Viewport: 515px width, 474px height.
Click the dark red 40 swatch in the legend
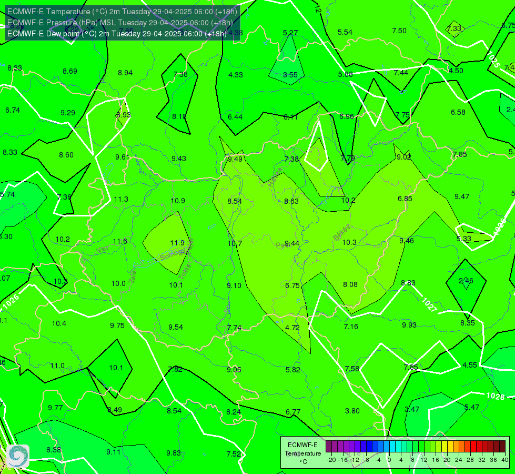point(502,447)
